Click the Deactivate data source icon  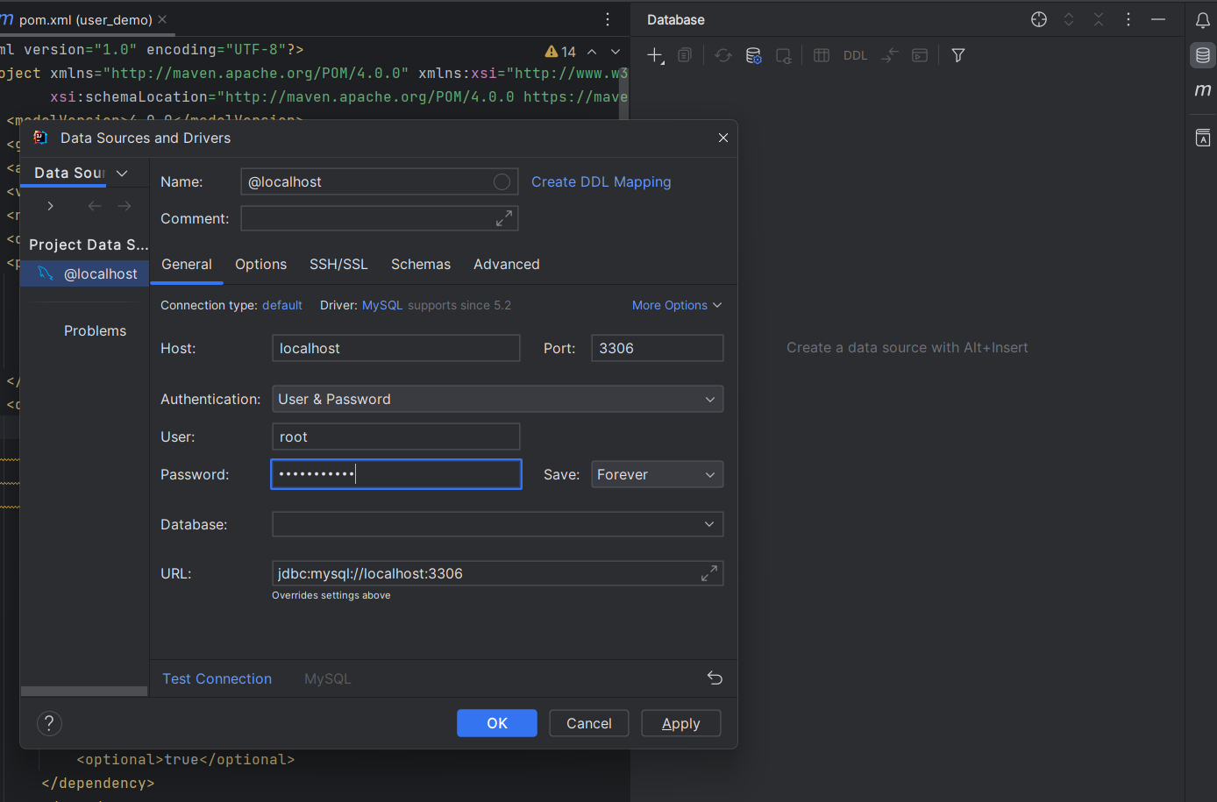783,55
